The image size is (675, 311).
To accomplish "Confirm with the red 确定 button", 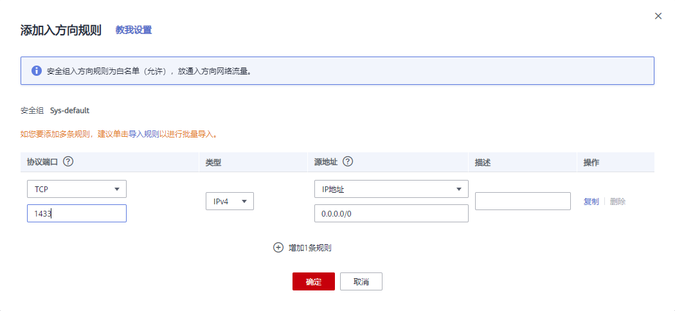I will [x=314, y=281].
